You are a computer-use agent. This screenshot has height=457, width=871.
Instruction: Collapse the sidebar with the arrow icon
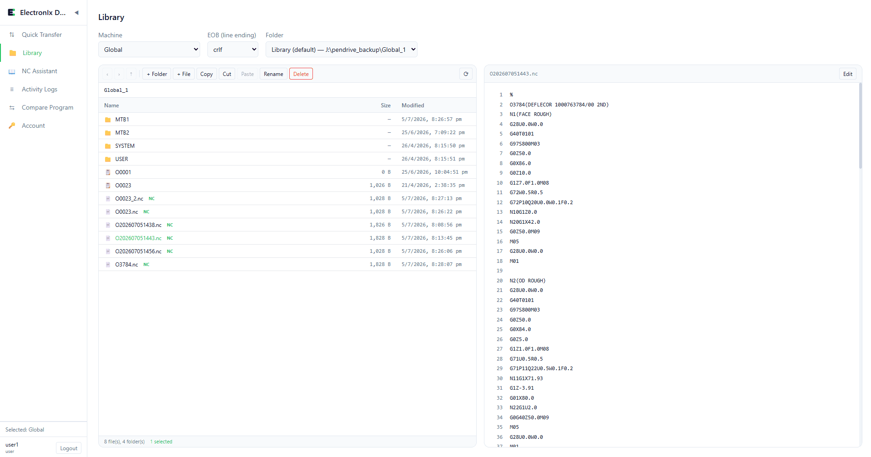(x=76, y=13)
